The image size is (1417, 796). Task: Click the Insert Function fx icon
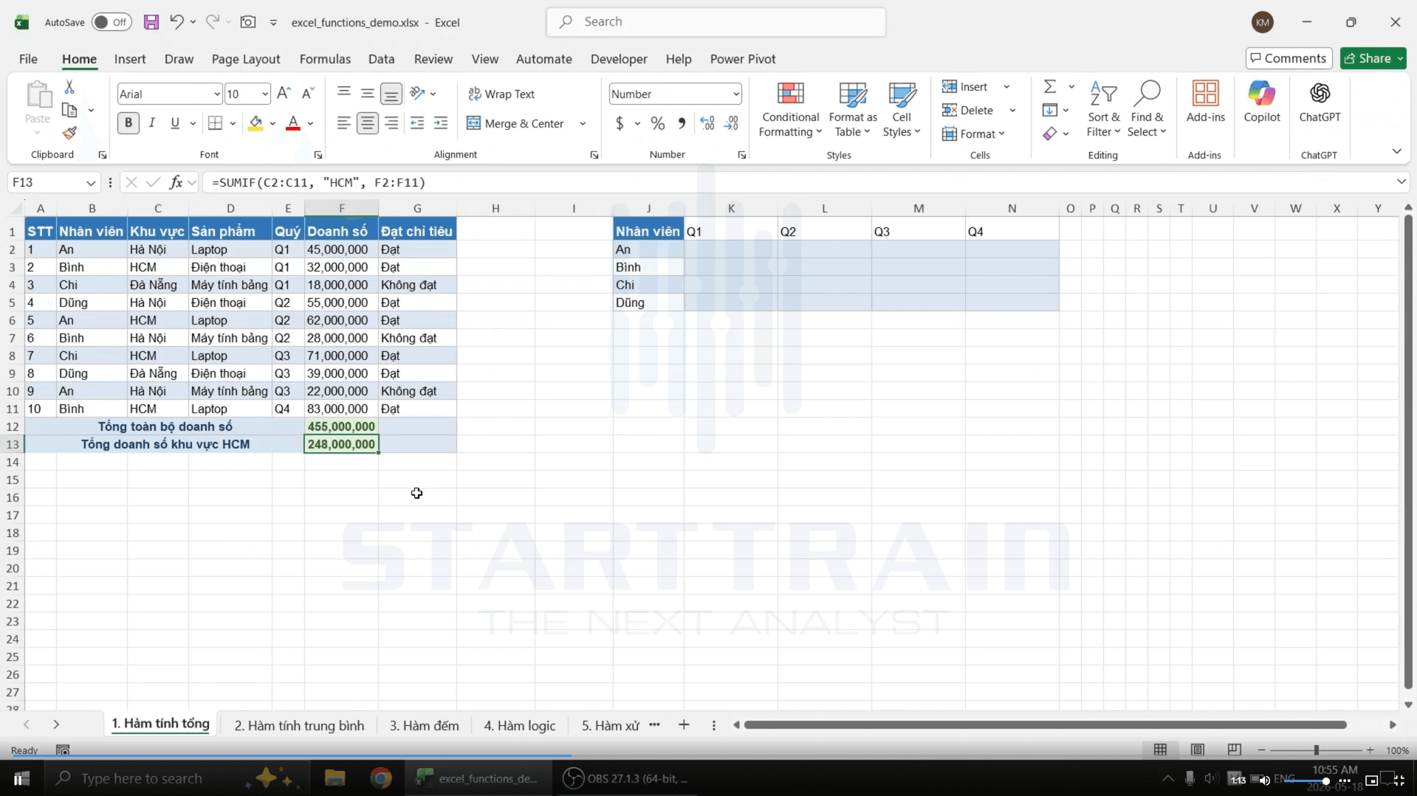point(176,182)
